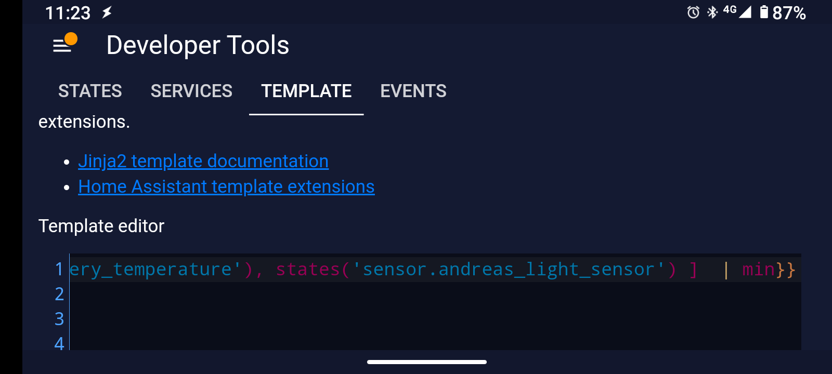Image resolution: width=832 pixels, height=374 pixels.
Task: Select the TEMPLATE tab
Action: (x=306, y=91)
